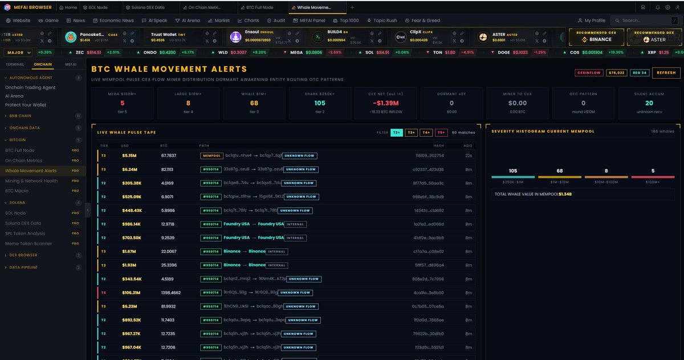This screenshot has width=684, height=360.
Task: Switch to the BTC Full Node browser tab
Action: (x=263, y=7)
